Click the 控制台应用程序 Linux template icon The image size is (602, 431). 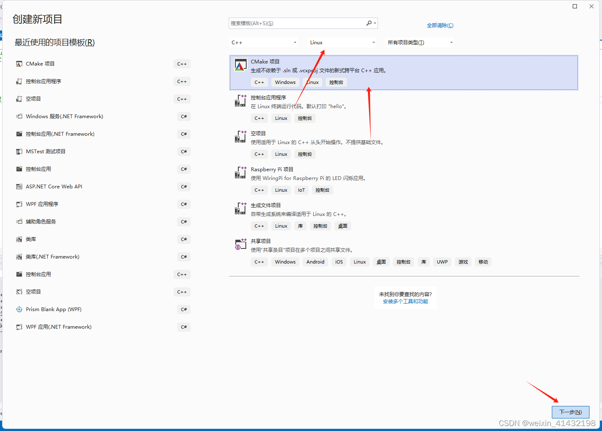point(240,101)
